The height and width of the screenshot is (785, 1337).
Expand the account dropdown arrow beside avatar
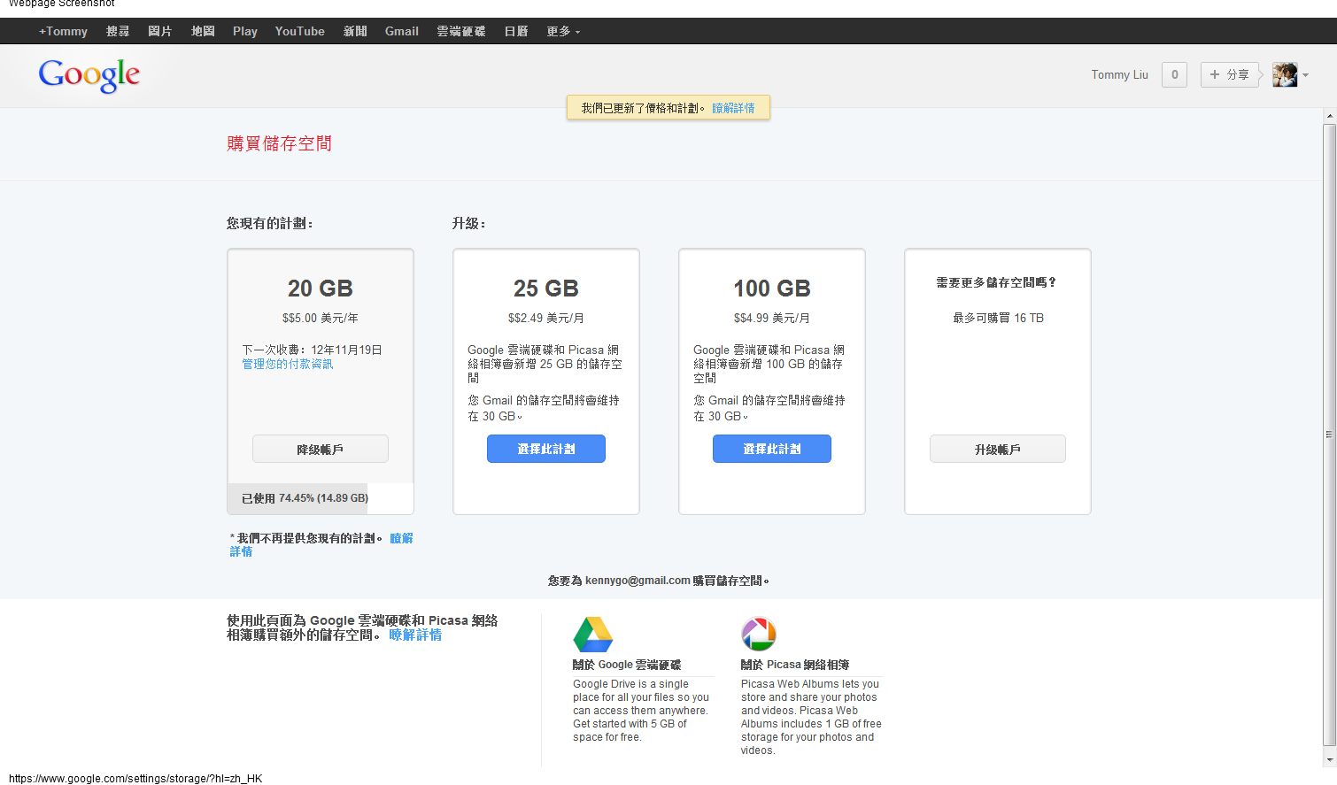click(1305, 76)
